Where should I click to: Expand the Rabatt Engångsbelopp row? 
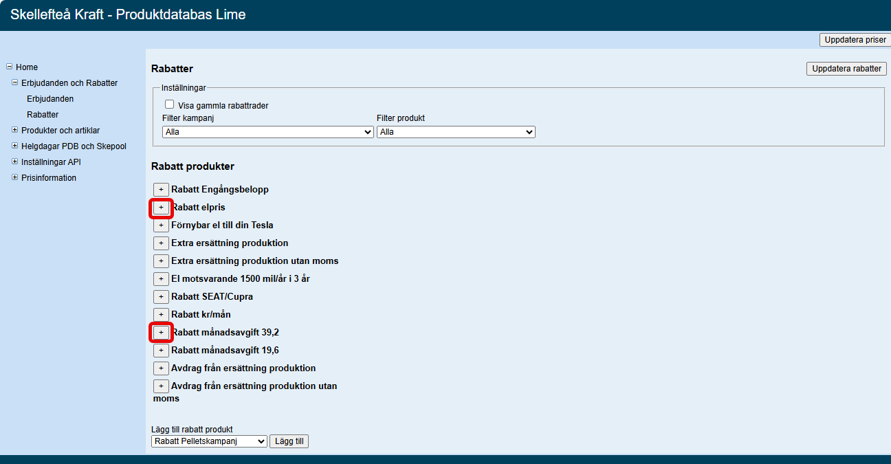[x=161, y=189]
